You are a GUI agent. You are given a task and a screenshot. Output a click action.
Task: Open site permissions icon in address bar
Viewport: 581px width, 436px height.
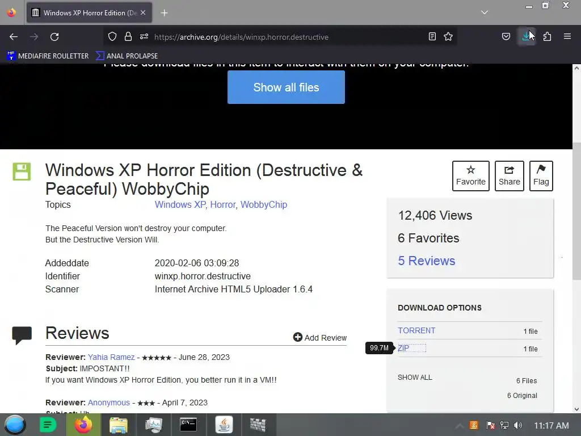(x=144, y=37)
